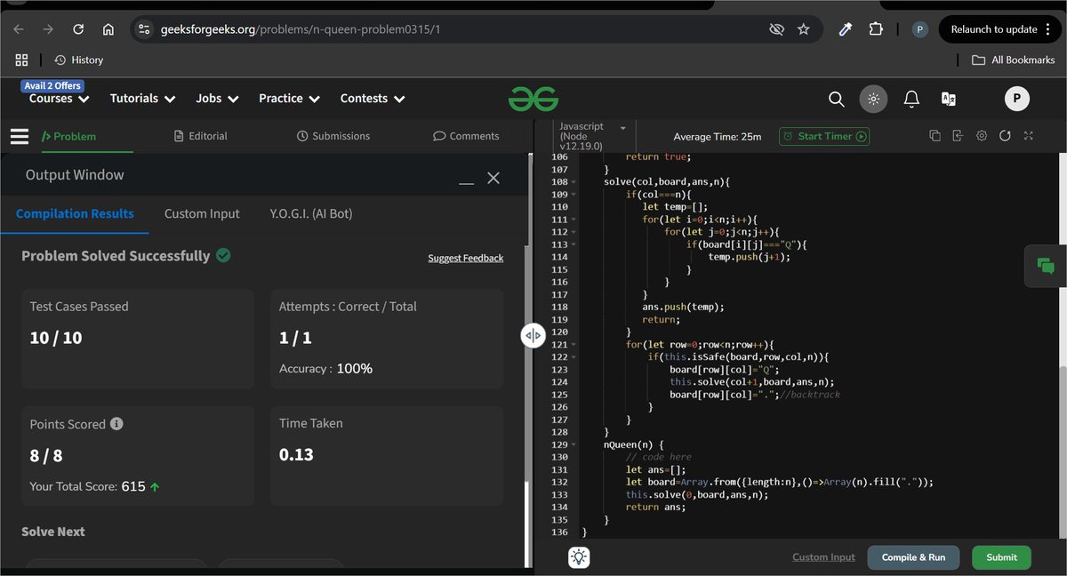The width and height of the screenshot is (1067, 576).
Task: Open the Chrome profile avatar
Action: [x=920, y=29]
